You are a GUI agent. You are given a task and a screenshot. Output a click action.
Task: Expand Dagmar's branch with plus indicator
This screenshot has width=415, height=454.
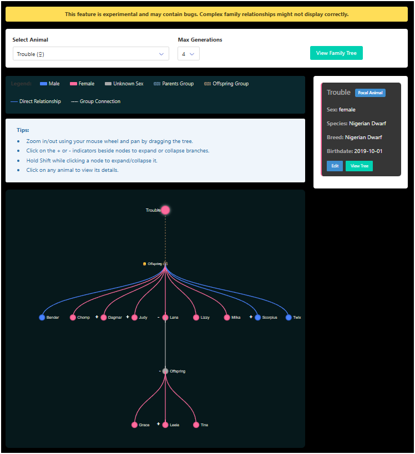click(x=97, y=317)
